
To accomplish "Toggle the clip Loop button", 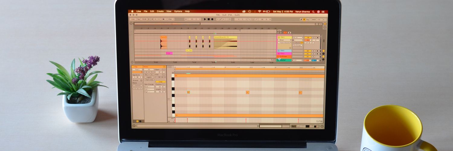I will tap(161, 82).
